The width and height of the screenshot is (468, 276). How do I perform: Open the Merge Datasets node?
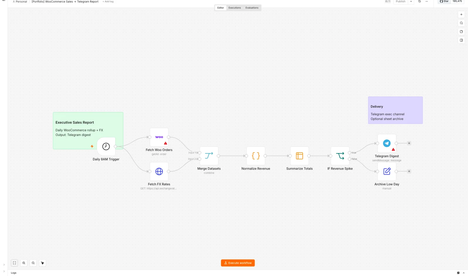point(209,156)
